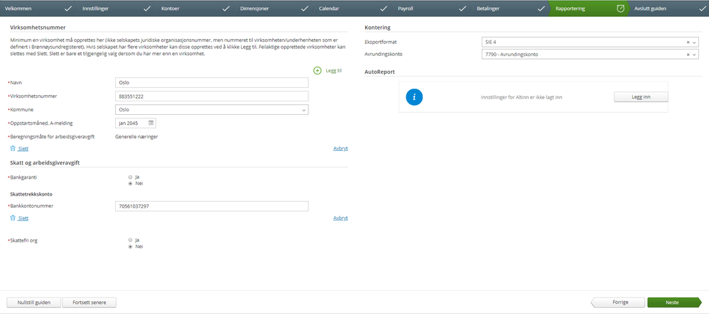
Task: Go to the Innstillinger step
Action: coord(115,9)
